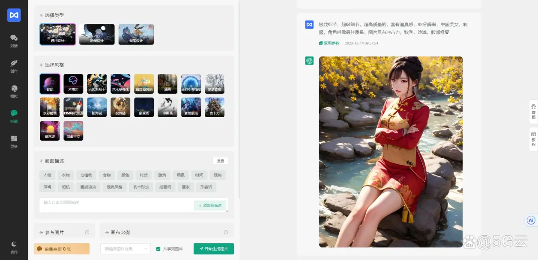Click the 复用参数 reuse parameters link
The image size is (538, 260).
[x=329, y=43]
